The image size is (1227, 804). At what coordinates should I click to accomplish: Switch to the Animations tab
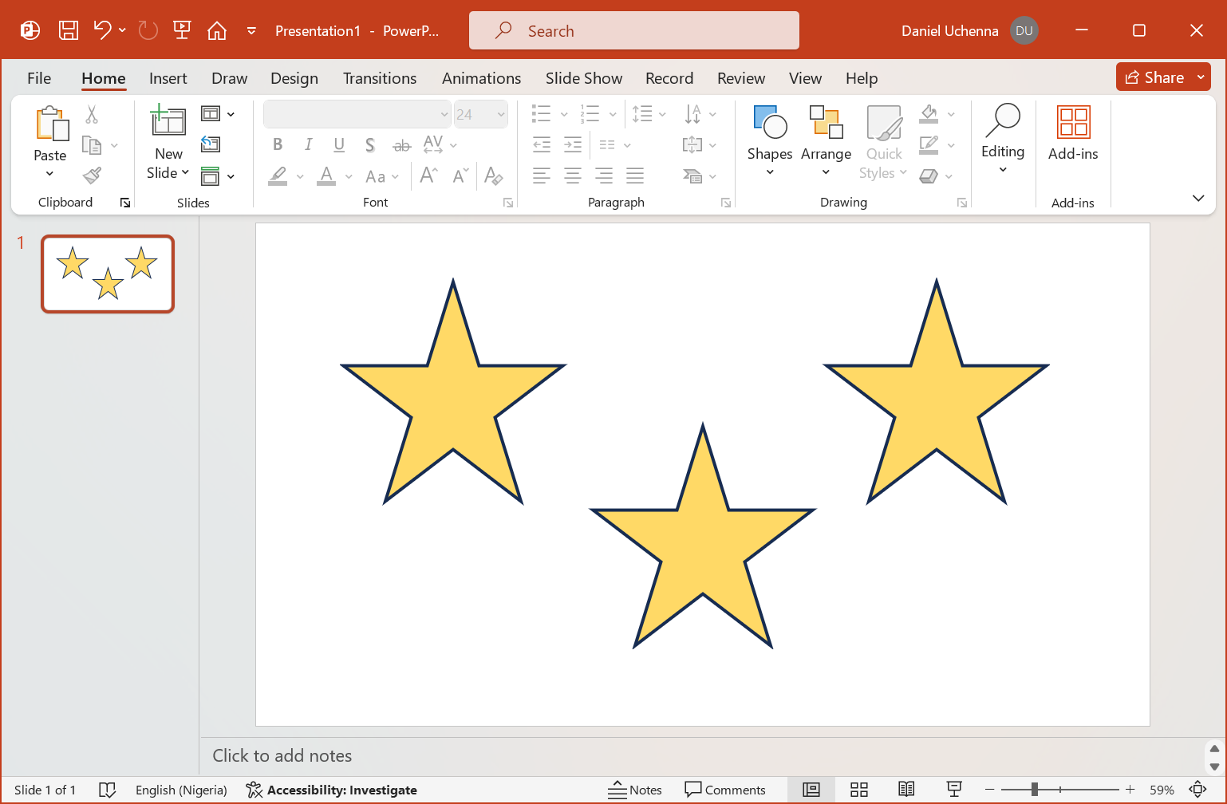click(x=481, y=78)
